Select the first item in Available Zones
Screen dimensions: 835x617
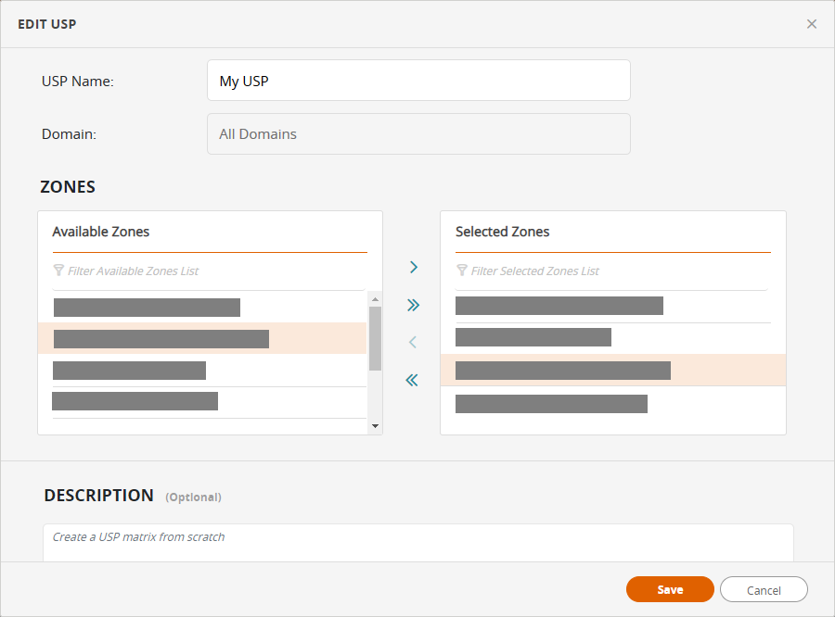pos(147,308)
